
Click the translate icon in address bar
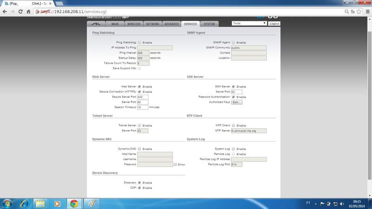point(353,12)
